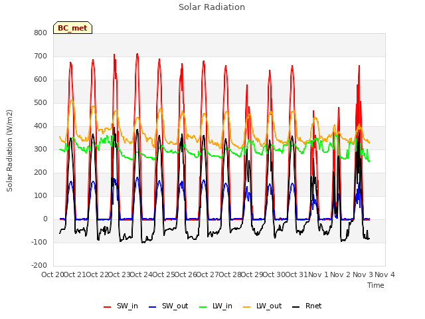Screen dimensions: 425x319
Task: Select the SW_out legend label
Action: click(175, 306)
